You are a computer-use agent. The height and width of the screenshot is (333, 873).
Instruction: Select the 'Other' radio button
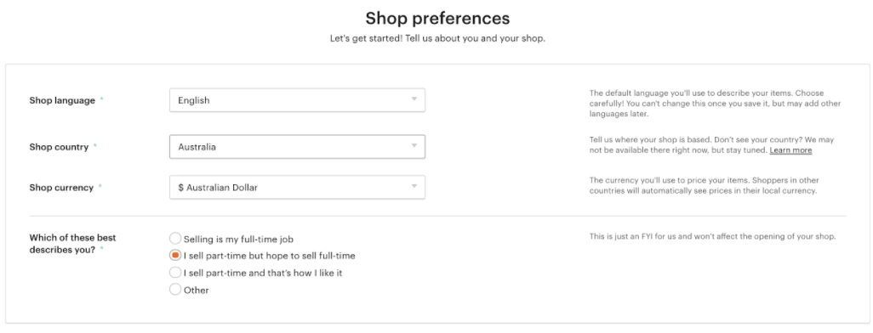(175, 289)
